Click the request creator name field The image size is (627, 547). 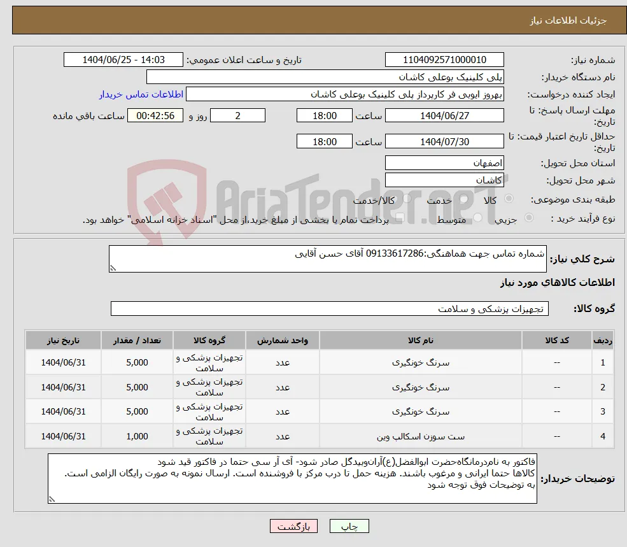coord(344,94)
